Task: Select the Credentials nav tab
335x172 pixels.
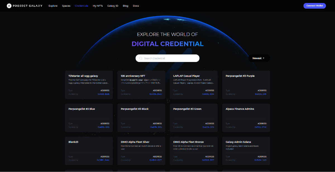Action: 82,6
